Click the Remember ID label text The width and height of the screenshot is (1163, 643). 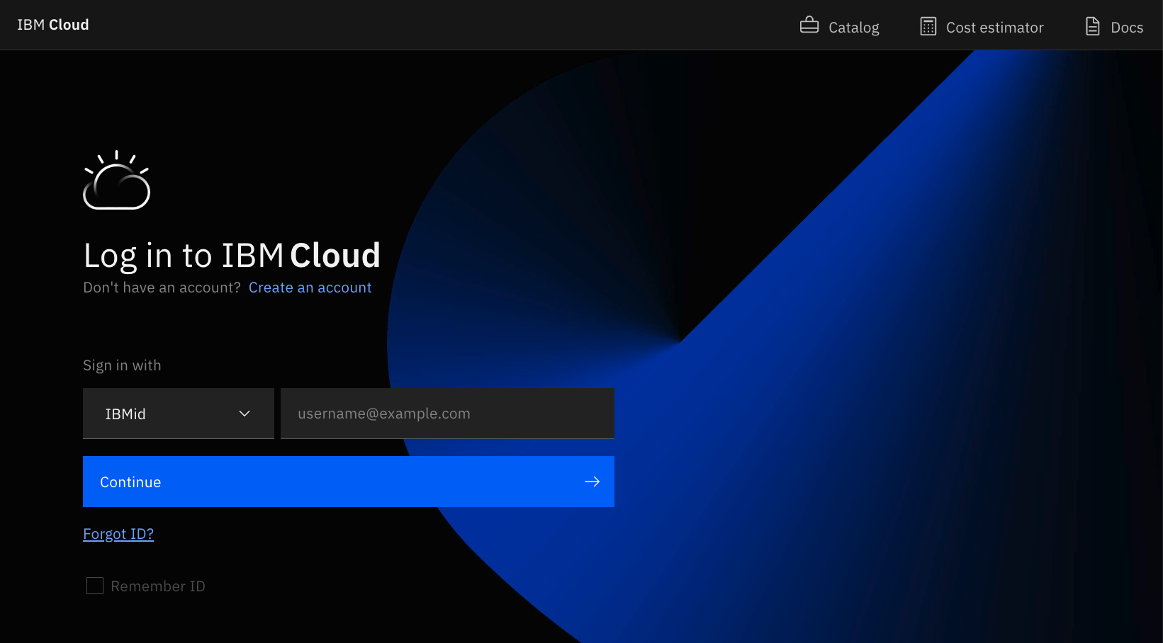pyautogui.click(x=158, y=586)
